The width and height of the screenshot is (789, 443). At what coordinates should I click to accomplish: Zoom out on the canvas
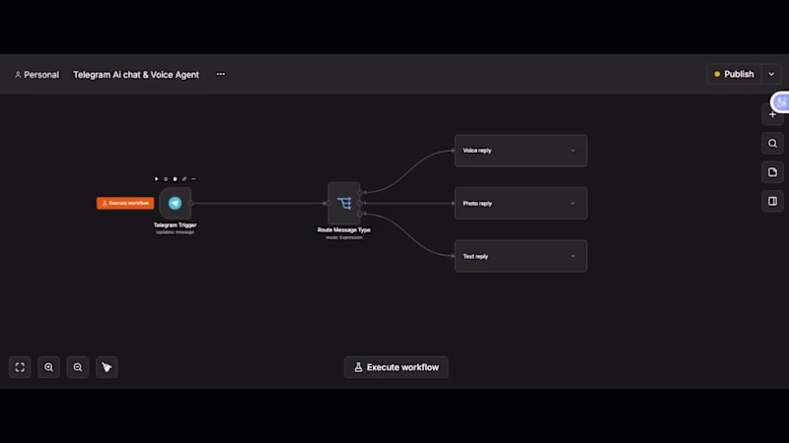[78, 367]
